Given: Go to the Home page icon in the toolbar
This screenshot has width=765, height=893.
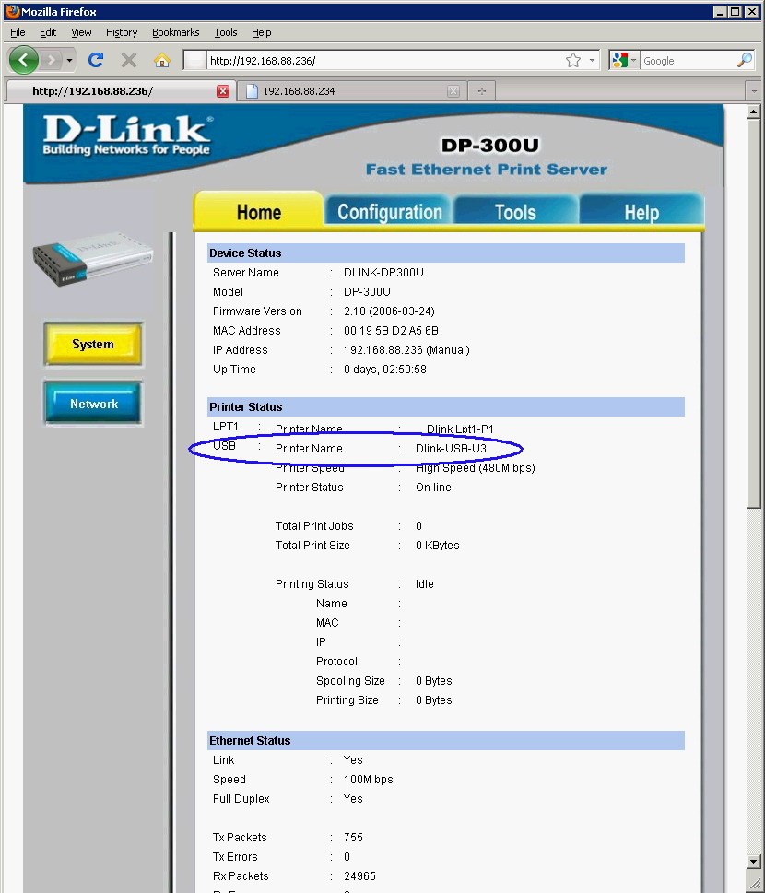Looking at the screenshot, I should 162,60.
